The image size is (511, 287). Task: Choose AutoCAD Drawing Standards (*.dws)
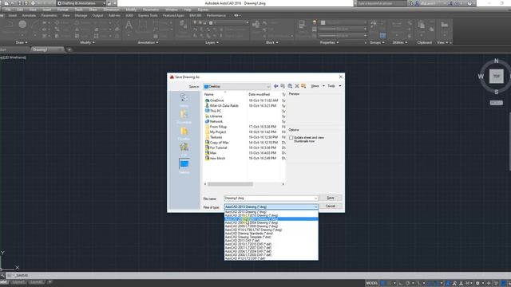[271, 234]
